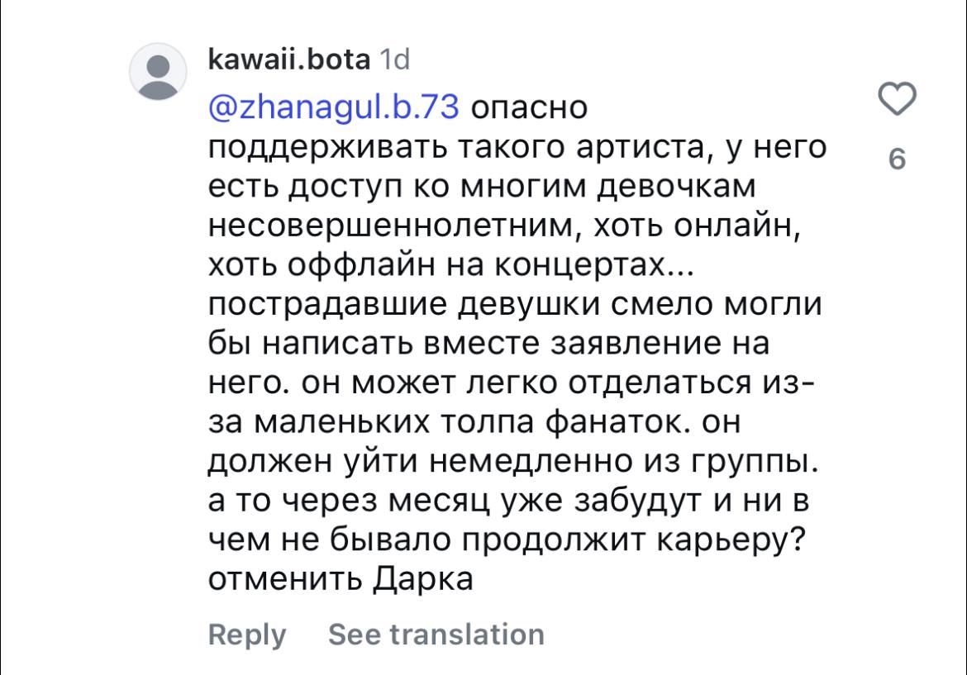The height and width of the screenshot is (675, 967).
Task: Like the comment with the heart icon
Action: (x=897, y=98)
